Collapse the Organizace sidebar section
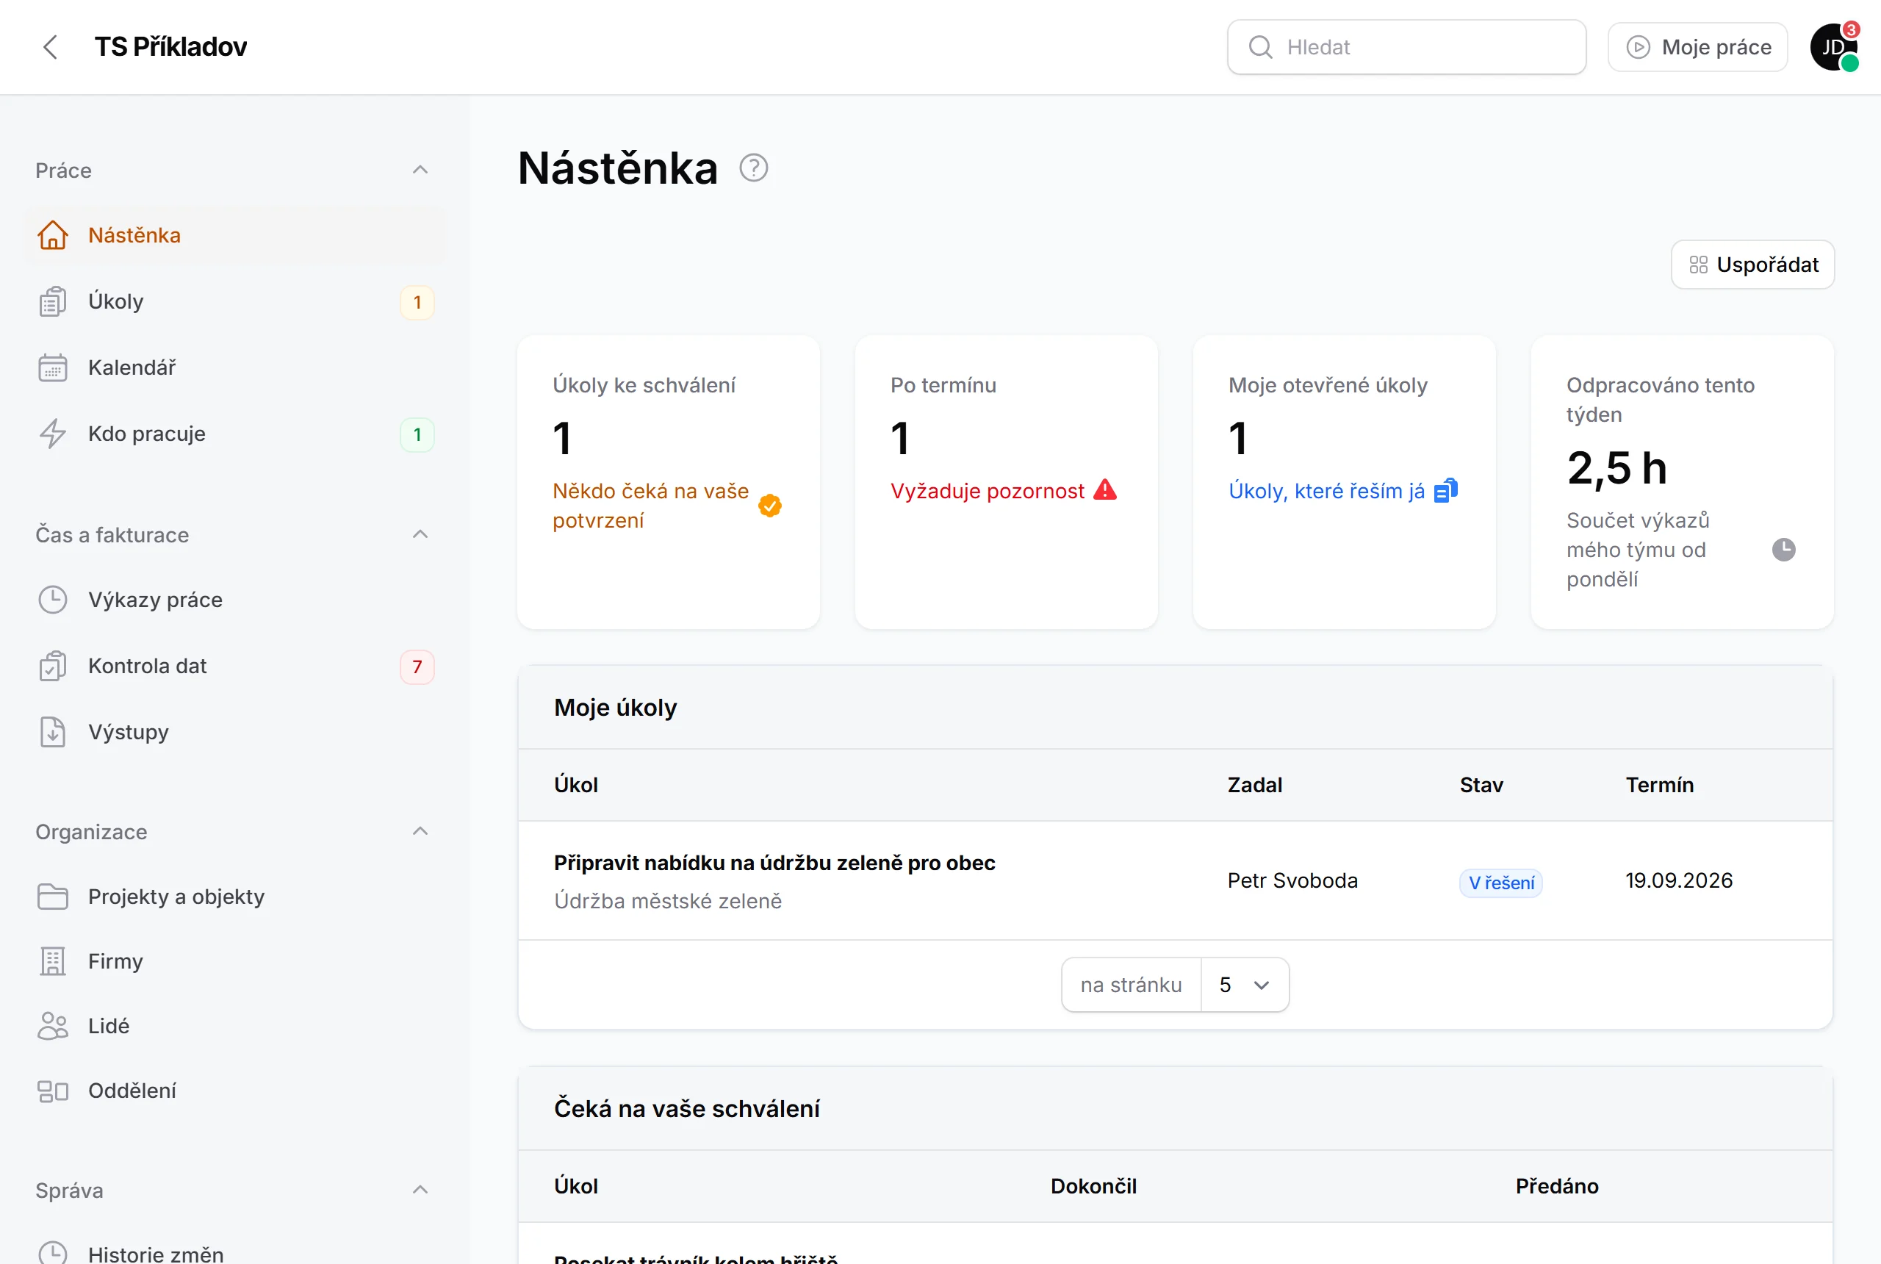1881x1264 pixels. [420, 831]
